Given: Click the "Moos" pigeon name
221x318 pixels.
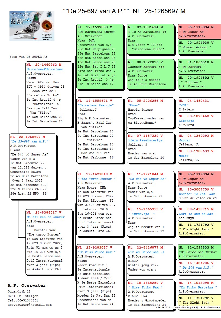Looking at the screenshot, I should click(x=134, y=105).
